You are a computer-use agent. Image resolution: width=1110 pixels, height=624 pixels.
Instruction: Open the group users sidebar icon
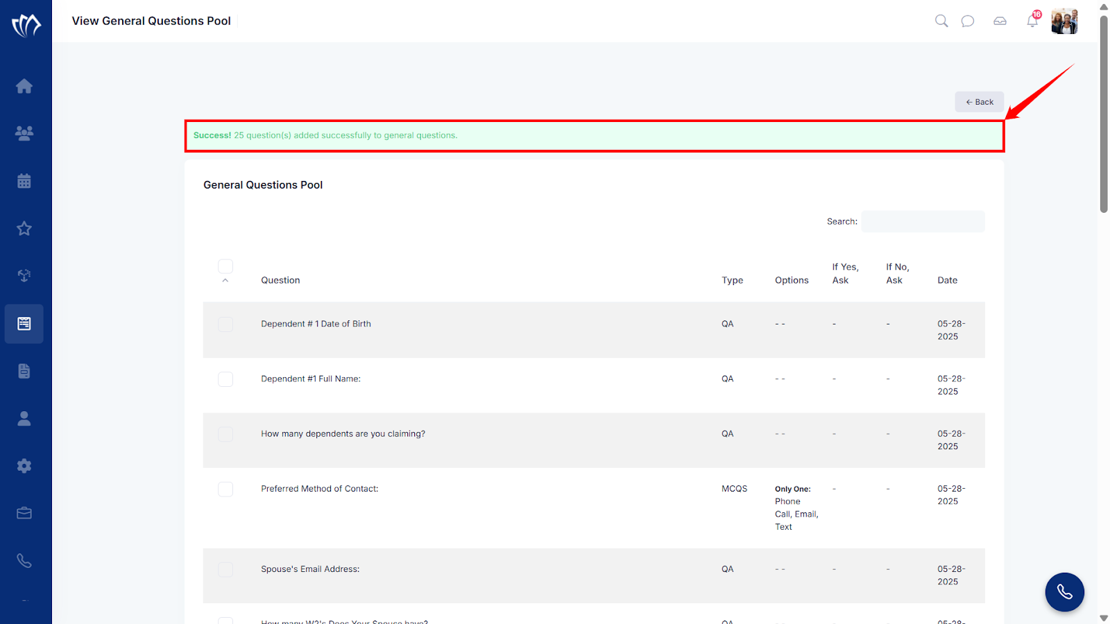coord(24,133)
